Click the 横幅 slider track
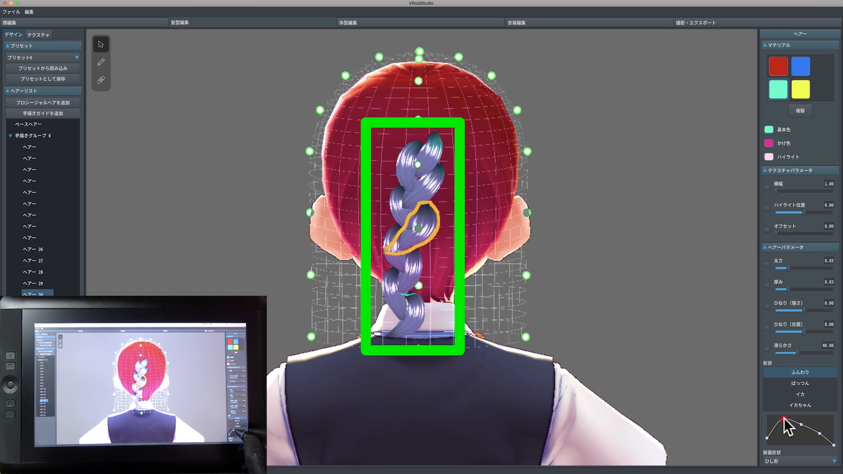Screen dimensions: 843x474 [804, 191]
